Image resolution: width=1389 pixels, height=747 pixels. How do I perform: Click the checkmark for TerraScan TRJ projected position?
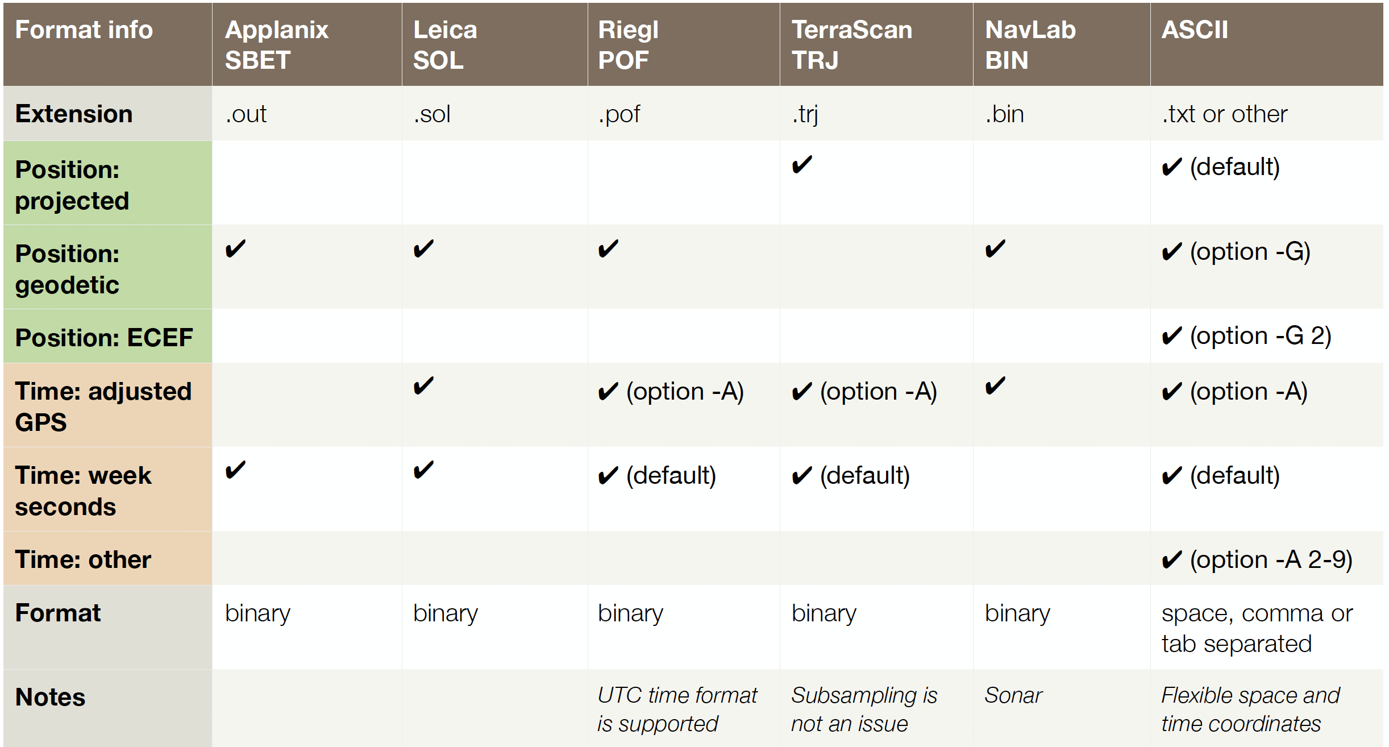tap(802, 165)
